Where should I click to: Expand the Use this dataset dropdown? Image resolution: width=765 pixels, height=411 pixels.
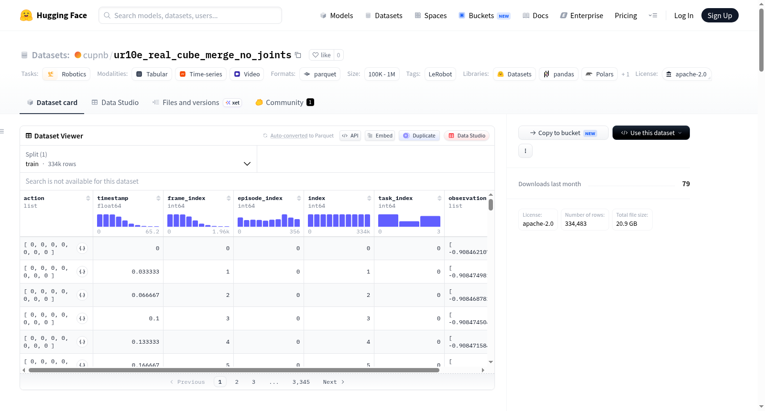tap(651, 133)
